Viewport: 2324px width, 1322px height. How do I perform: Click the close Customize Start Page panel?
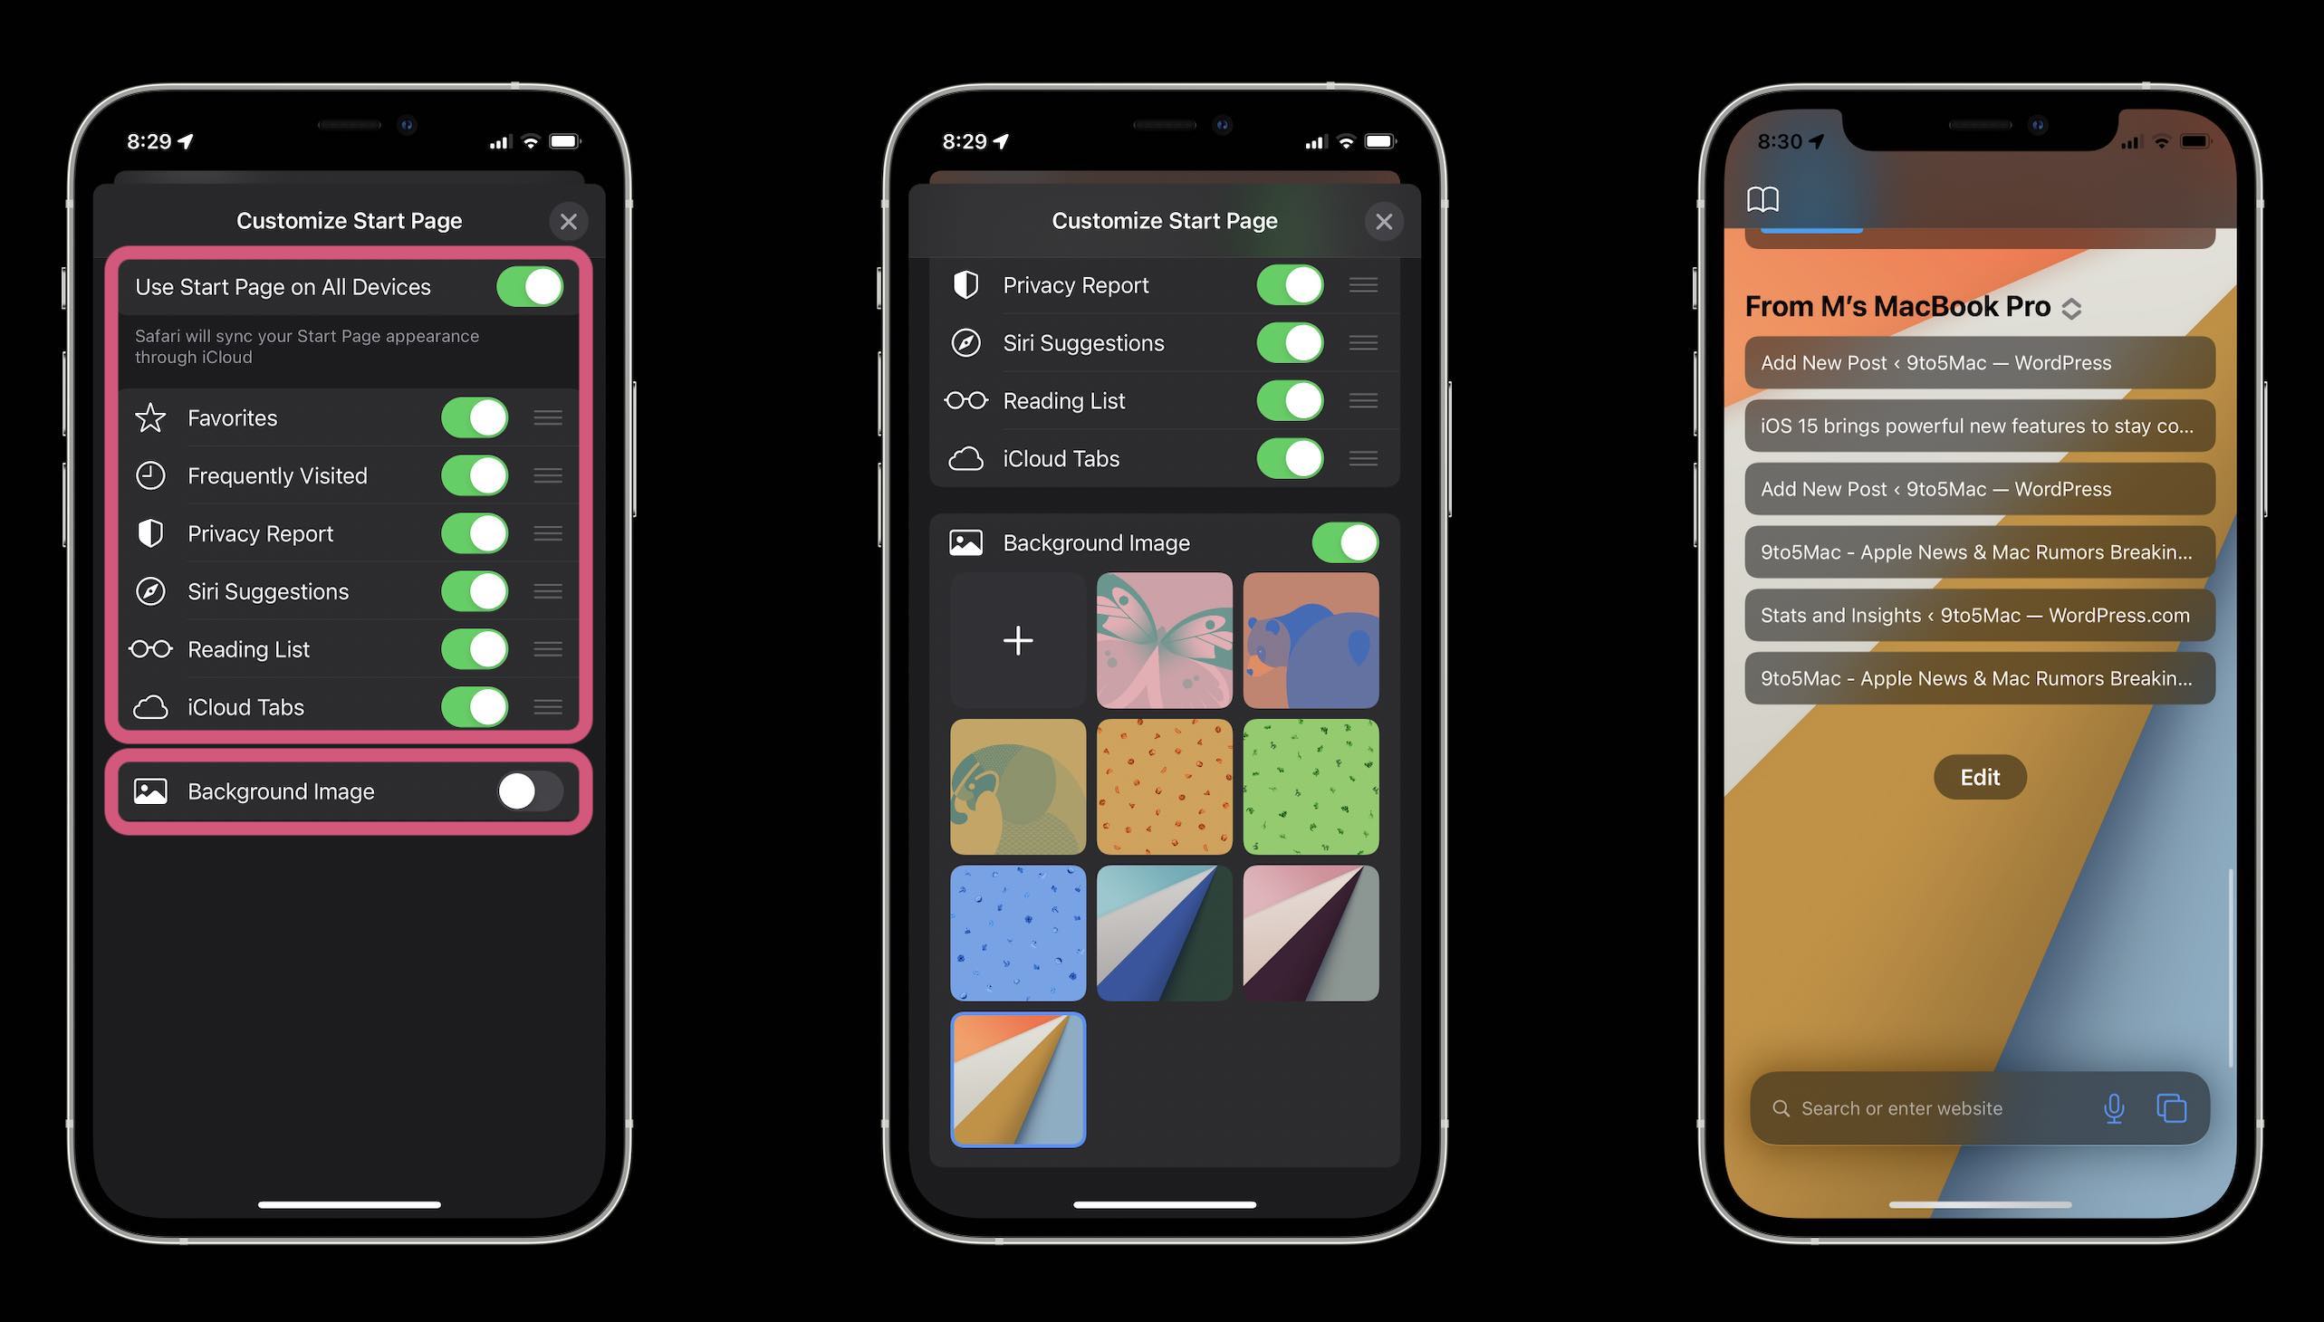pyautogui.click(x=568, y=220)
